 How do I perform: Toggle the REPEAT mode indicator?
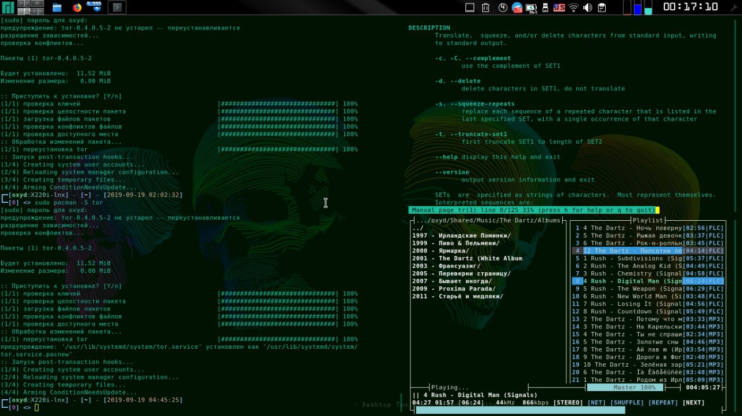(663, 402)
